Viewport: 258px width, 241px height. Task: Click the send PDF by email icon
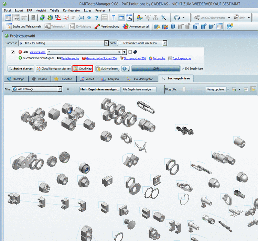(66, 18)
